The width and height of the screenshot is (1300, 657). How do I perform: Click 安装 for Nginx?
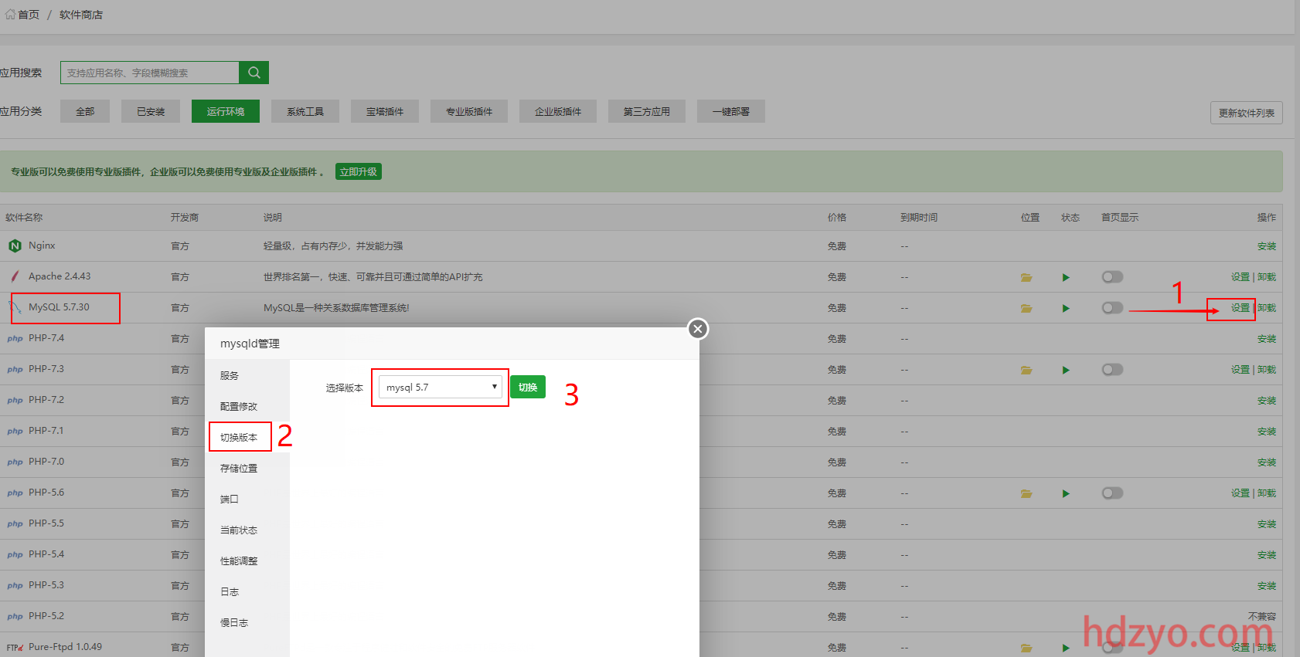[x=1267, y=246]
